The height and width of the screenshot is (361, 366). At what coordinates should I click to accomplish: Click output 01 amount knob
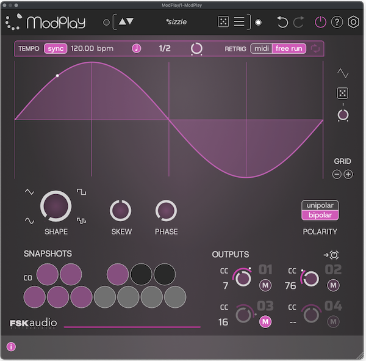click(243, 278)
